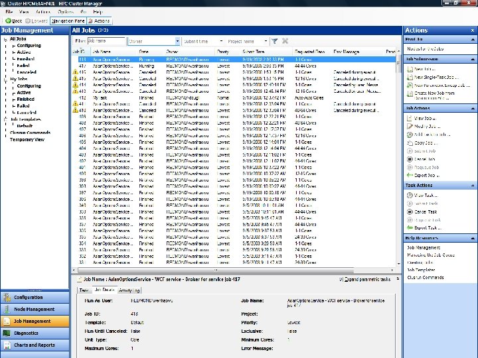Click the Export Task arrow icon
Image resolution: width=478 pixels, height=358 pixels.
point(410,228)
